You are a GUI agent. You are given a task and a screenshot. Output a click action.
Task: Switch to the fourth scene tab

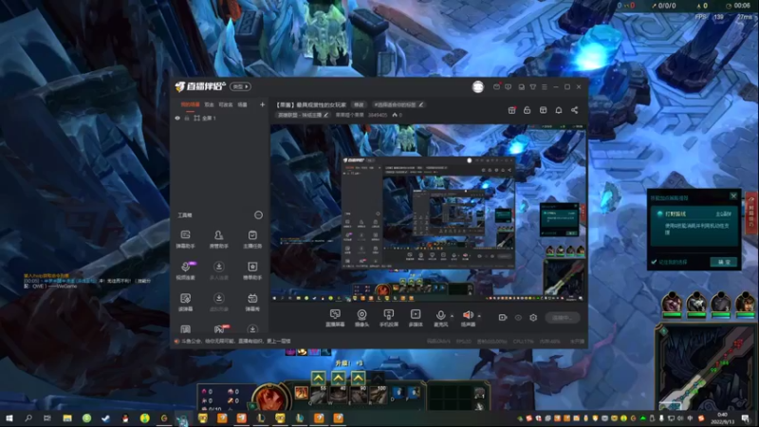(x=243, y=104)
